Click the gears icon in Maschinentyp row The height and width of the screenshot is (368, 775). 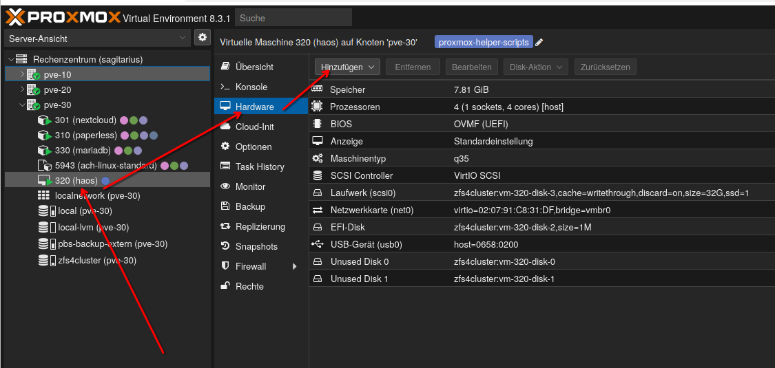(318, 158)
